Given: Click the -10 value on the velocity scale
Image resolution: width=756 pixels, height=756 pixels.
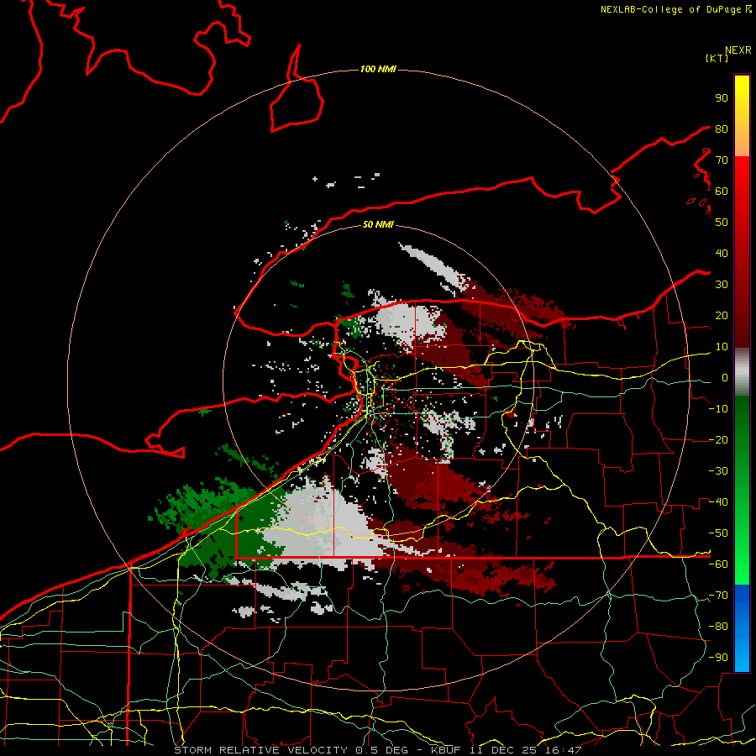Looking at the screenshot, I should pyautogui.click(x=718, y=409).
